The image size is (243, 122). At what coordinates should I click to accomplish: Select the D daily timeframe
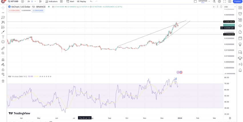coord(32,1)
